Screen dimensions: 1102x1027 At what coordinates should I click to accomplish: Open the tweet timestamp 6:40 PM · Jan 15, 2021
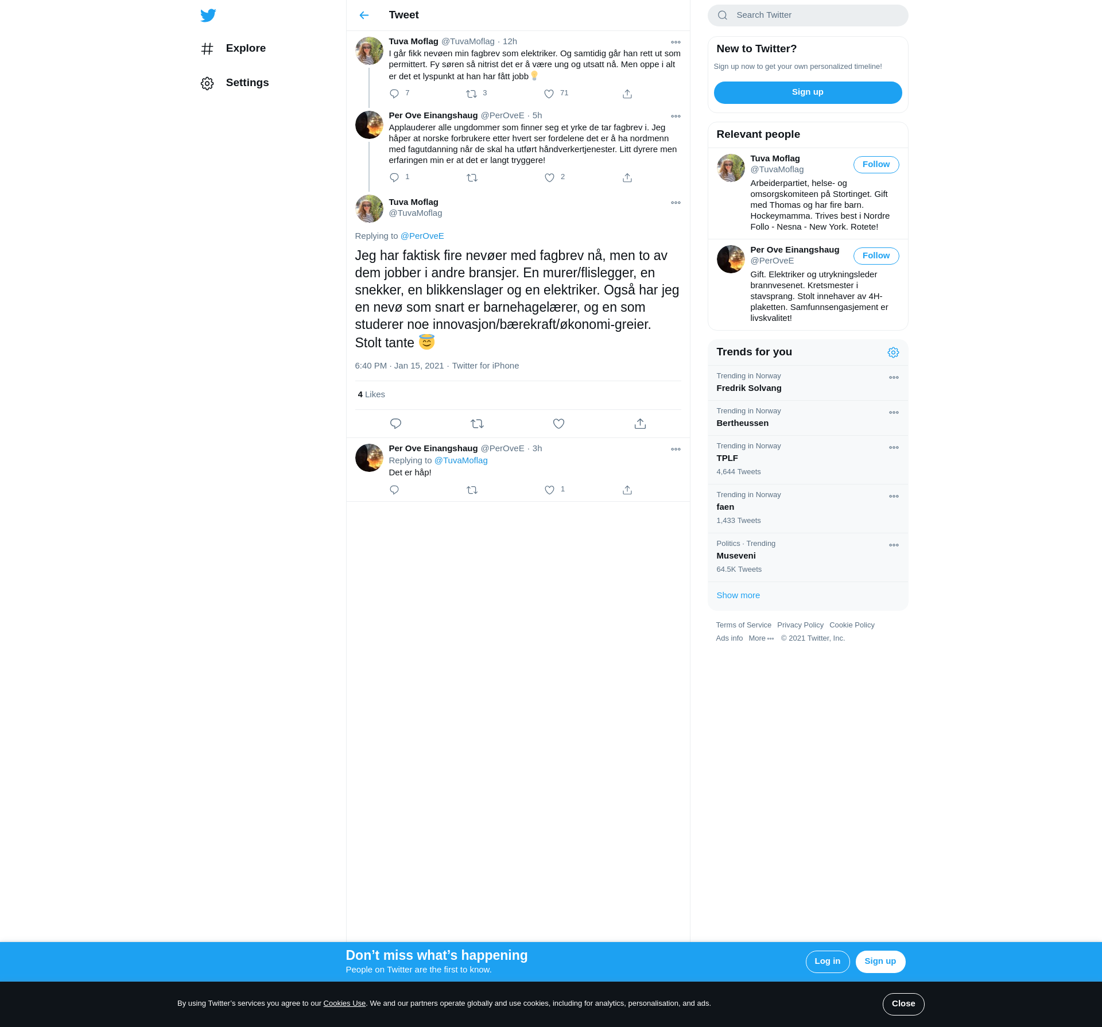tap(399, 366)
